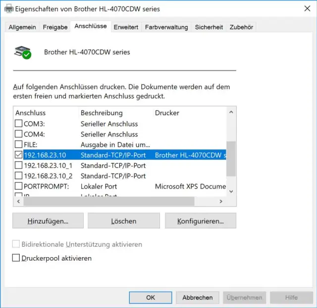The height and width of the screenshot is (308, 317).
Task: Uncheck the 192.168.23.10 port checkbox
Action: click(19, 155)
